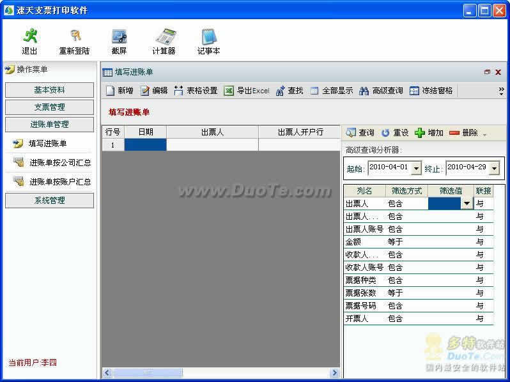Click the 导出Excel export button
510x382 pixels.
247,91
